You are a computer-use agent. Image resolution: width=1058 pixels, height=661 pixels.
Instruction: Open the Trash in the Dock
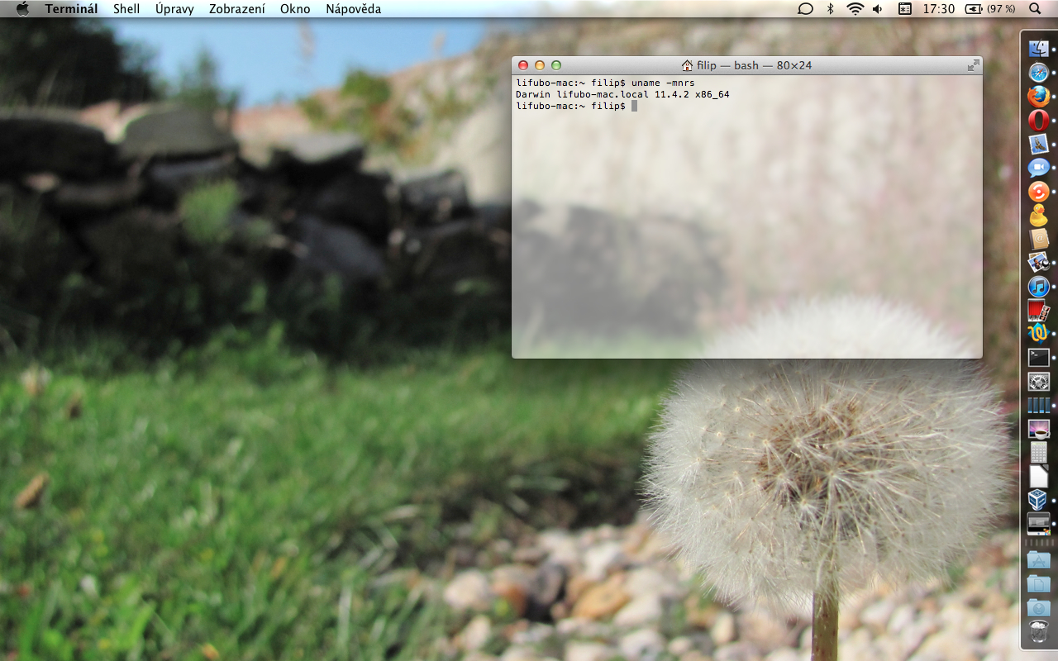coord(1038,632)
